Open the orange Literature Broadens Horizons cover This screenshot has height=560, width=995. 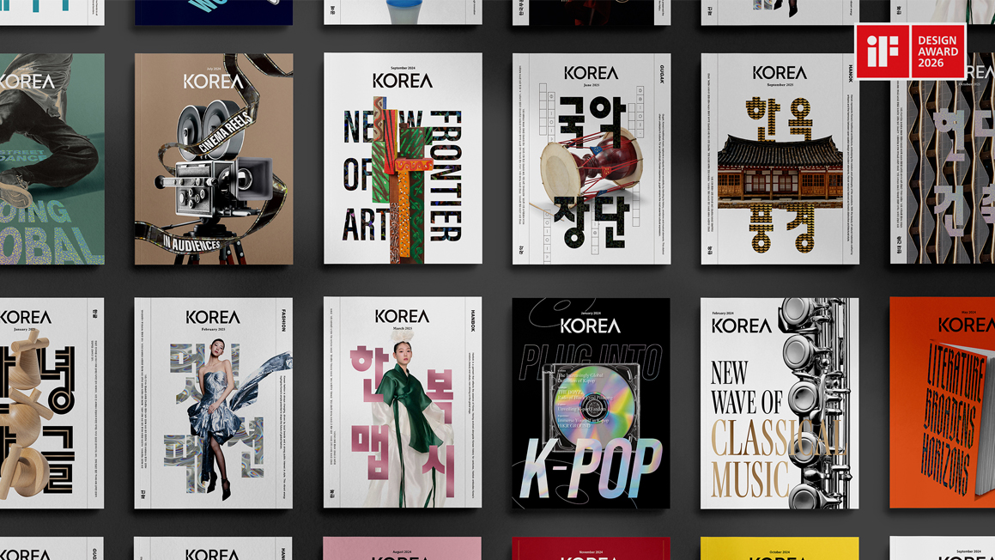943,403
